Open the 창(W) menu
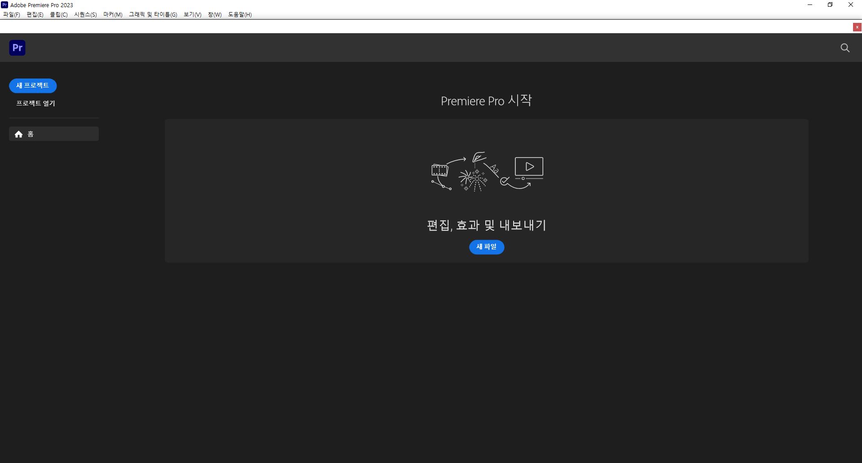 click(x=215, y=14)
